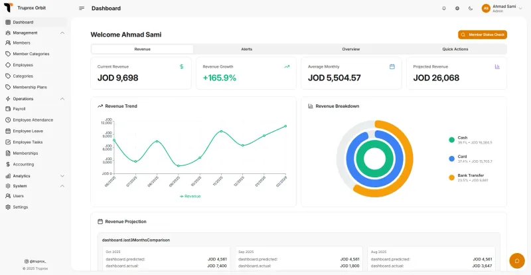Click the 02/2026 data point on the trend line
Screen dimensions: 531x275
point(285,126)
